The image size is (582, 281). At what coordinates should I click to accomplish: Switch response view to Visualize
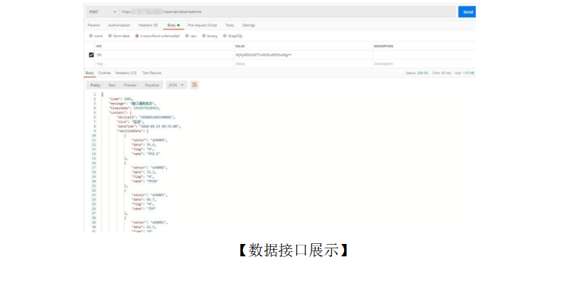tap(152, 85)
